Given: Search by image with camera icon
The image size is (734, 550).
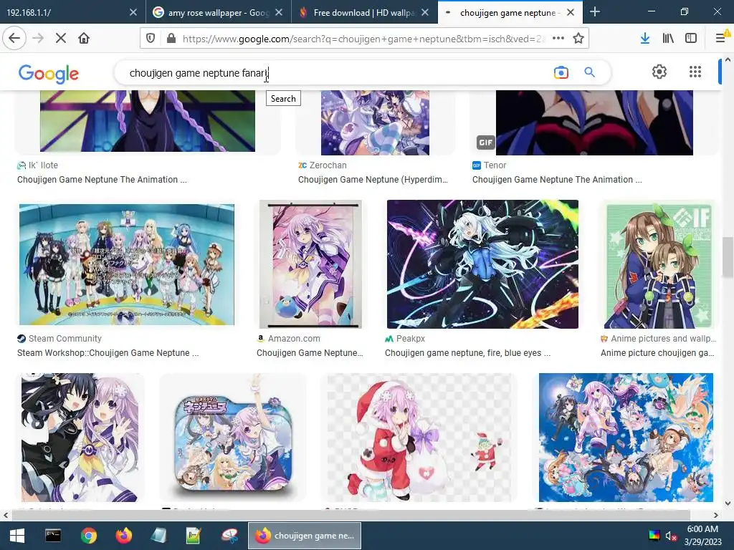Looking at the screenshot, I should click(561, 72).
